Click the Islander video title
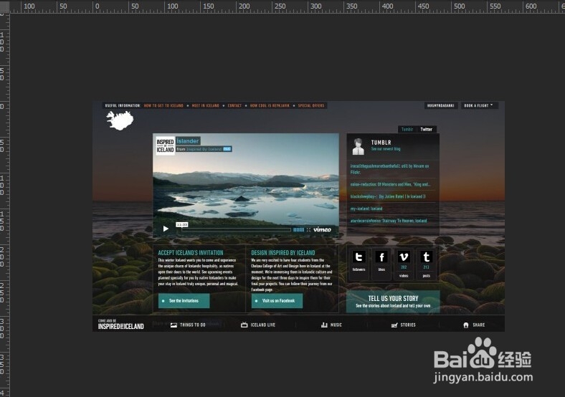Image resolution: width=565 pixels, height=397 pixels. coord(188,141)
